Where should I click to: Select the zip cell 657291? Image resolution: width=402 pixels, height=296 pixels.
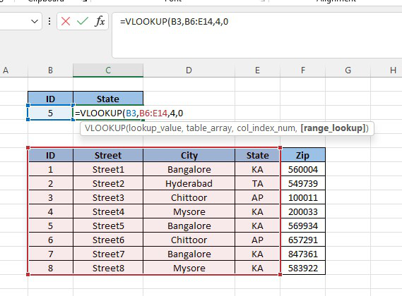point(303,240)
